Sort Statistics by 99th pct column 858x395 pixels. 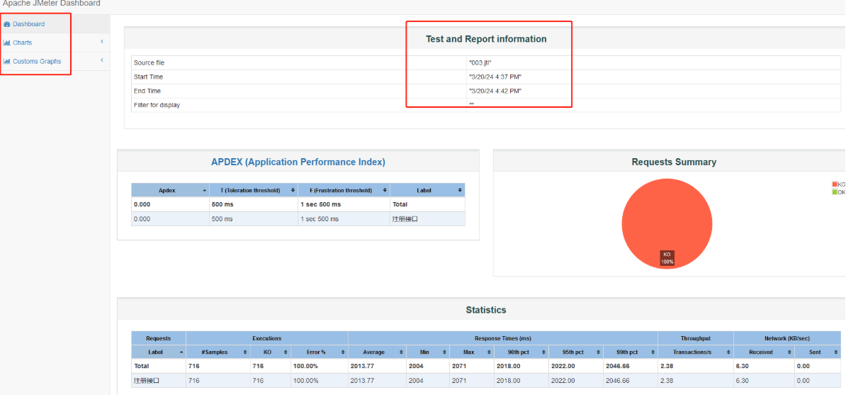pos(652,352)
